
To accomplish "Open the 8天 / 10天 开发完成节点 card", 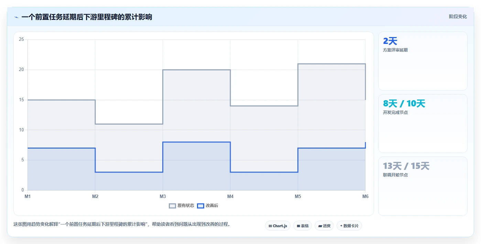I will [x=423, y=124].
